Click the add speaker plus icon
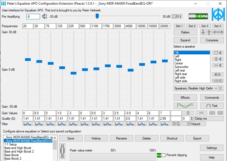 click(218, 59)
